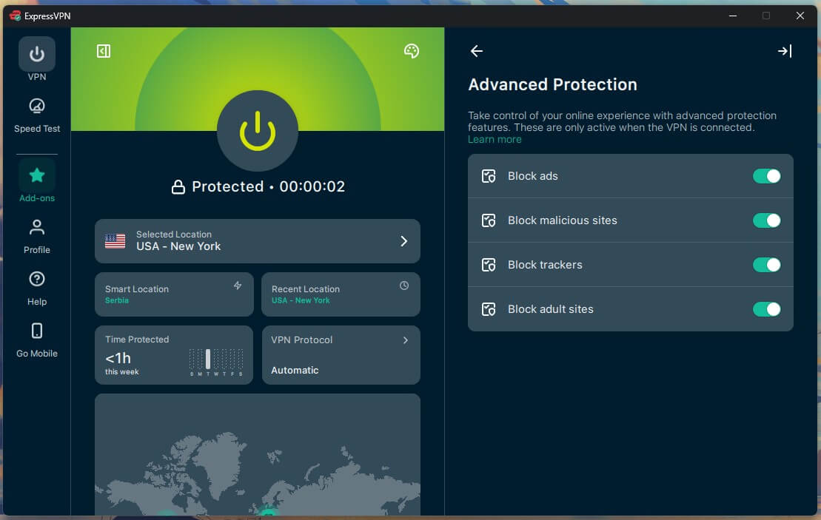Click the back arrow in Advanced Protection
This screenshot has height=520, width=821.
(x=477, y=51)
